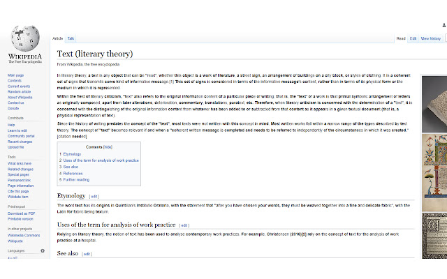The width and height of the screenshot is (447, 279).
Task: Hide the Contents box via hide link
Action: click(x=108, y=147)
